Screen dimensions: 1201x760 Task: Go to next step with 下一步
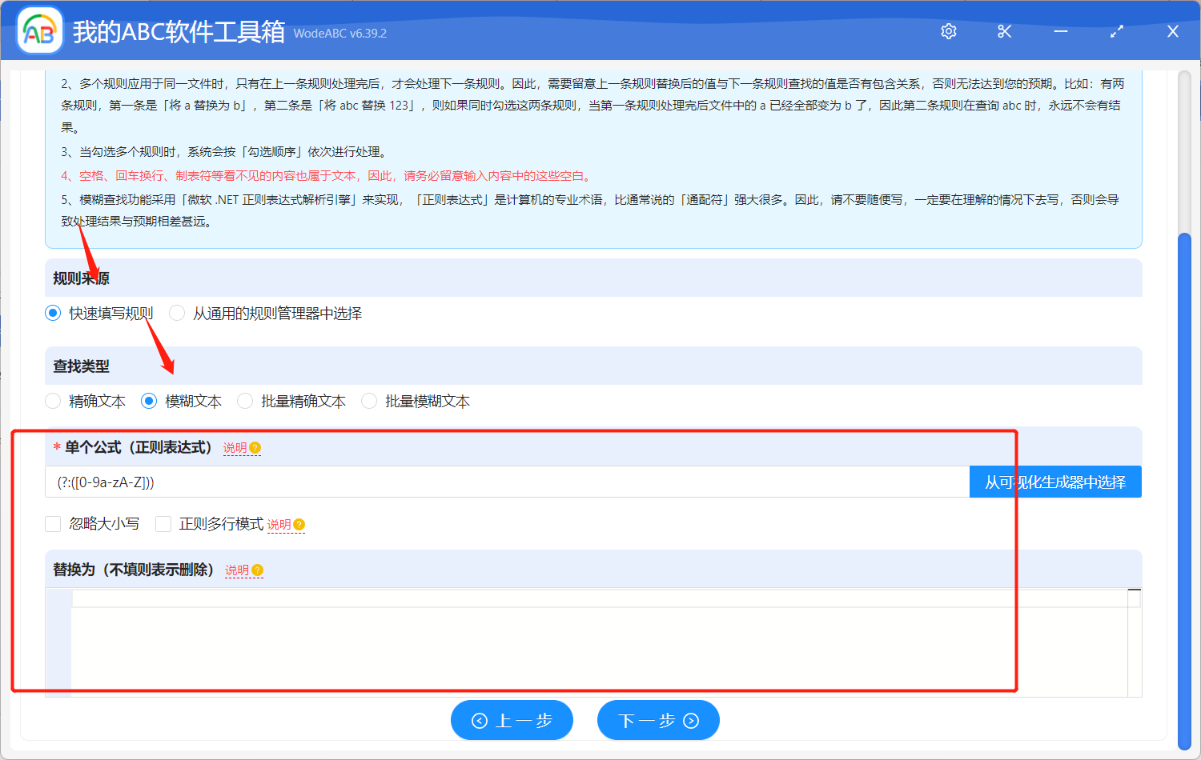(658, 720)
